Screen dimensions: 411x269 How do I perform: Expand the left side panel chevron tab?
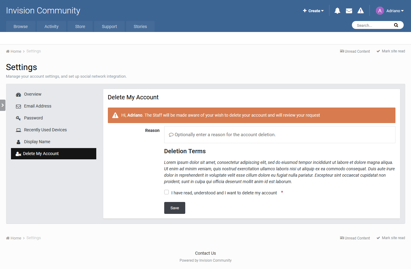[x=3, y=105]
